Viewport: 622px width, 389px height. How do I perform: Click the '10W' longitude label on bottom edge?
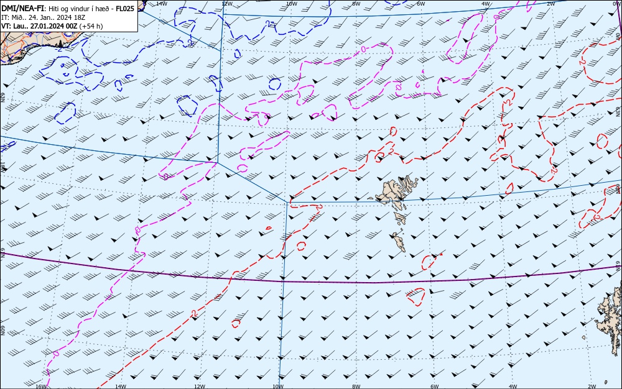coord(279,387)
